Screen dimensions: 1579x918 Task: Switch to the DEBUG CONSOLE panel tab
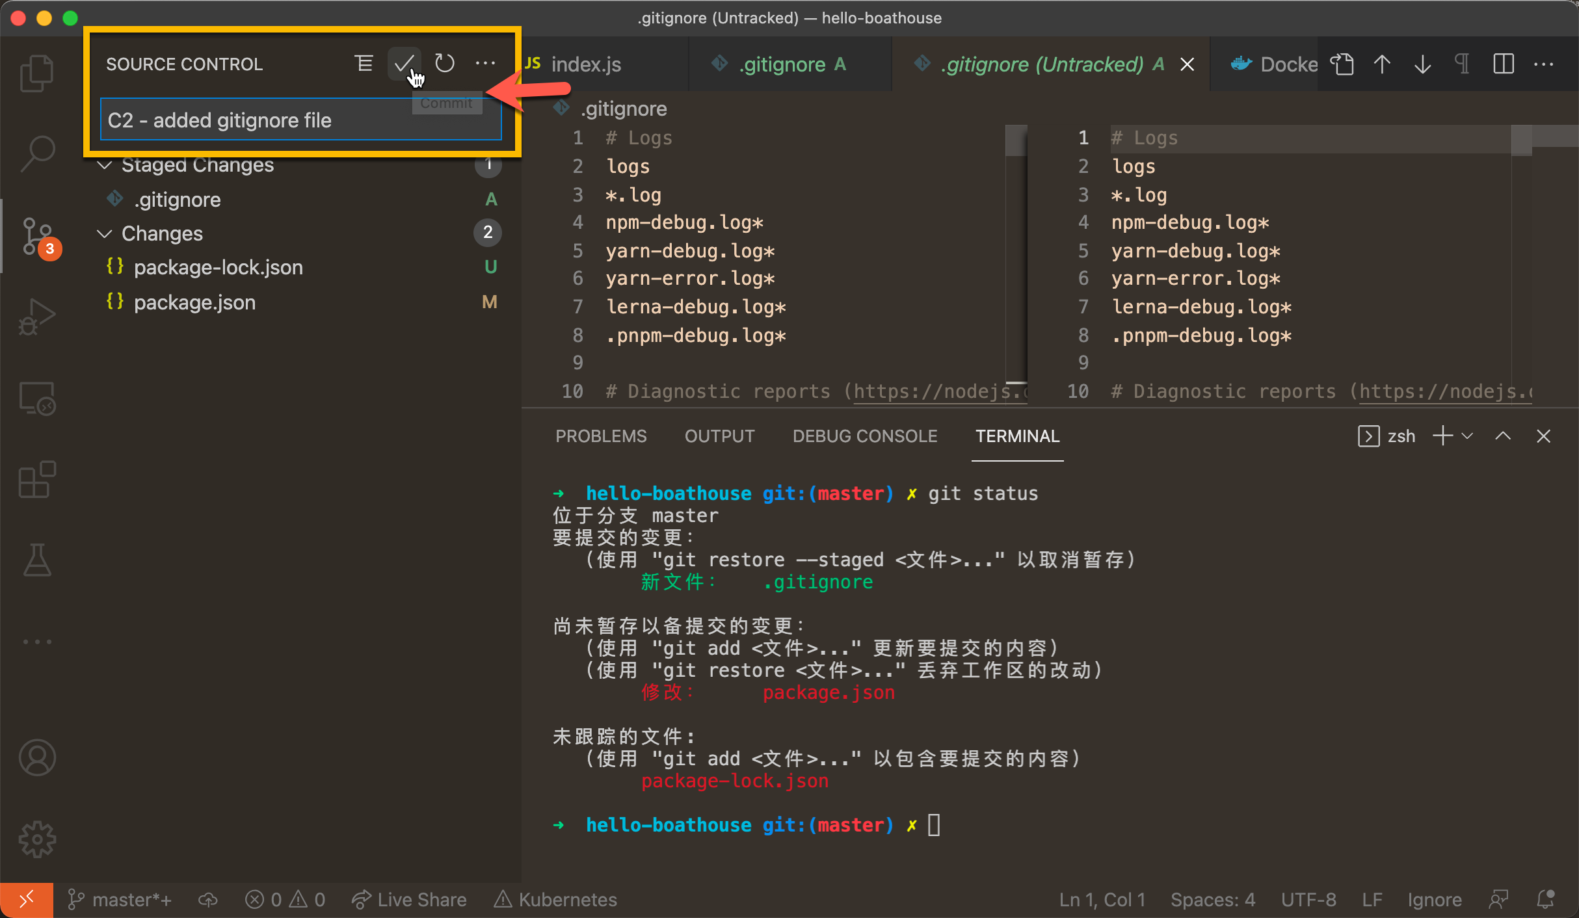864,436
